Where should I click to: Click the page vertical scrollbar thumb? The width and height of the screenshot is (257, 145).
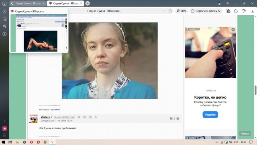[x=255, y=90]
